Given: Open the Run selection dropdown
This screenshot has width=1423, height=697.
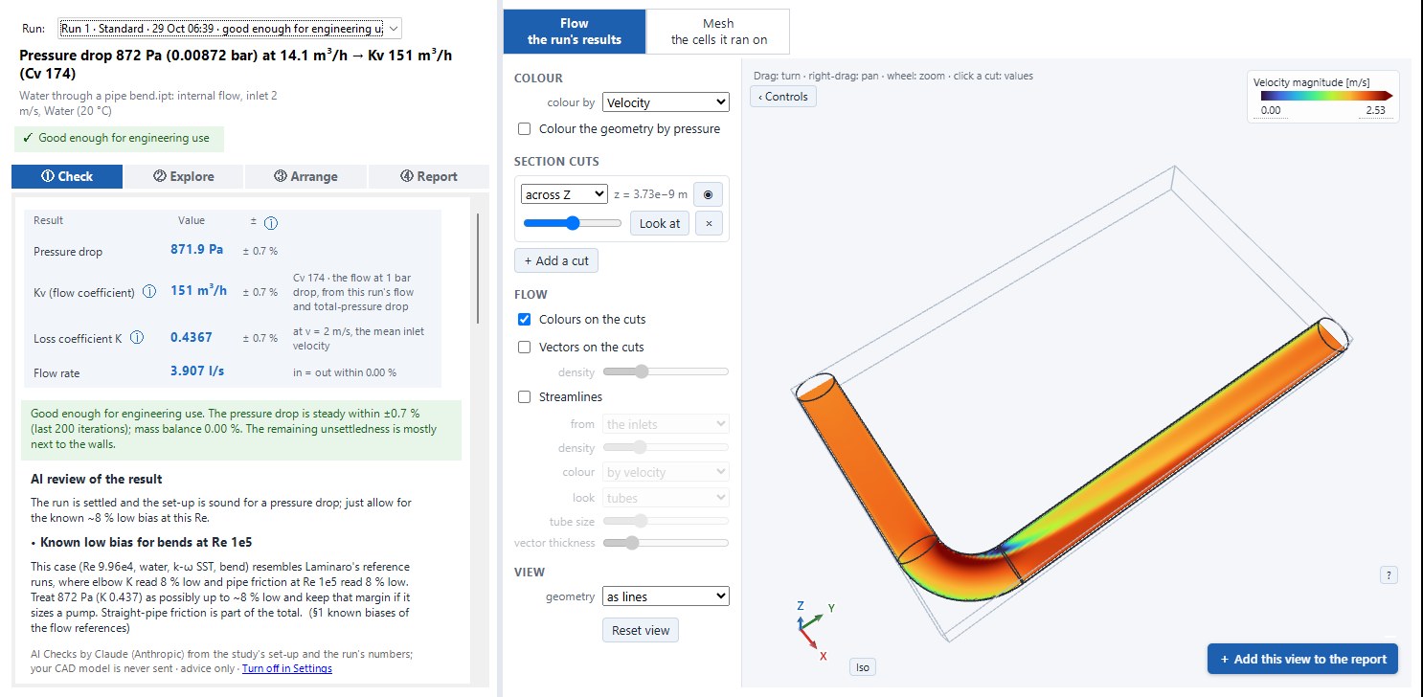Looking at the screenshot, I should (230, 29).
